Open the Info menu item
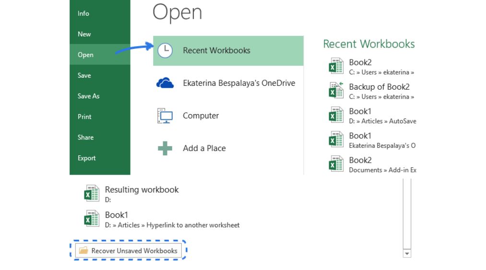Image resolution: width=486 pixels, height=270 pixels. (100, 13)
